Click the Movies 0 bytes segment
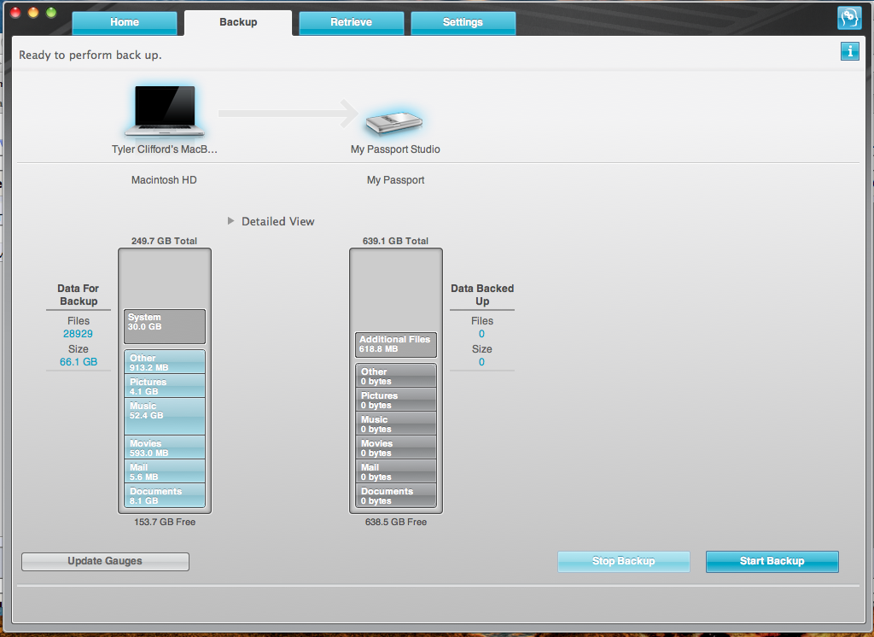 pos(396,447)
